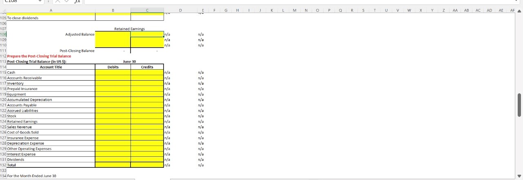Image resolution: width=523 pixels, height=180 pixels.
Task: Select row 132 header
Action: [x=3, y=165]
